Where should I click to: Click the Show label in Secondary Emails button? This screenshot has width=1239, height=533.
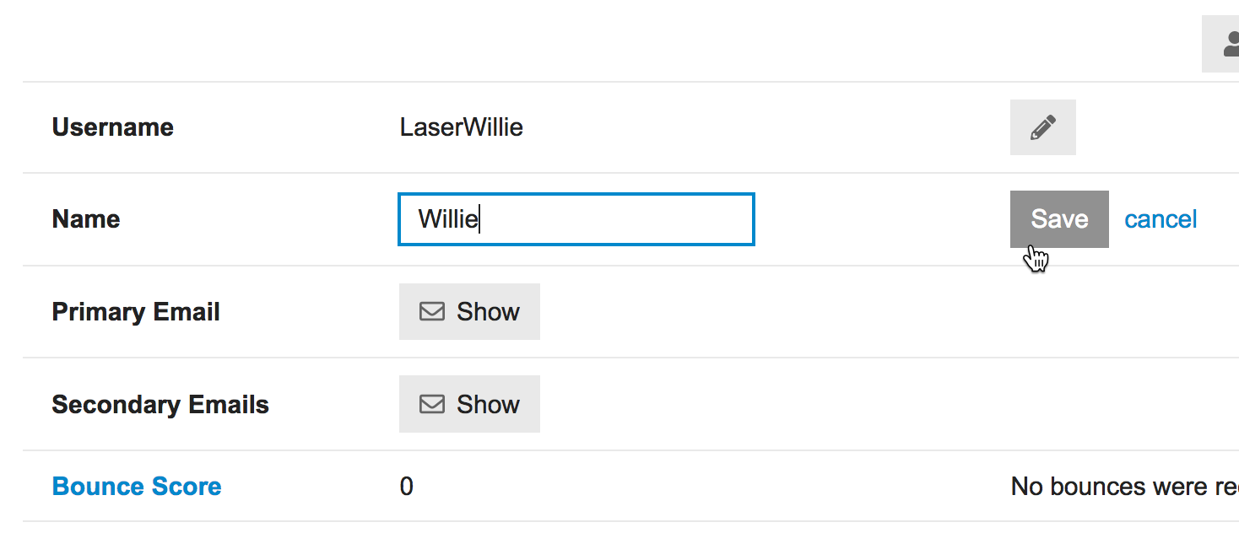[x=488, y=405]
